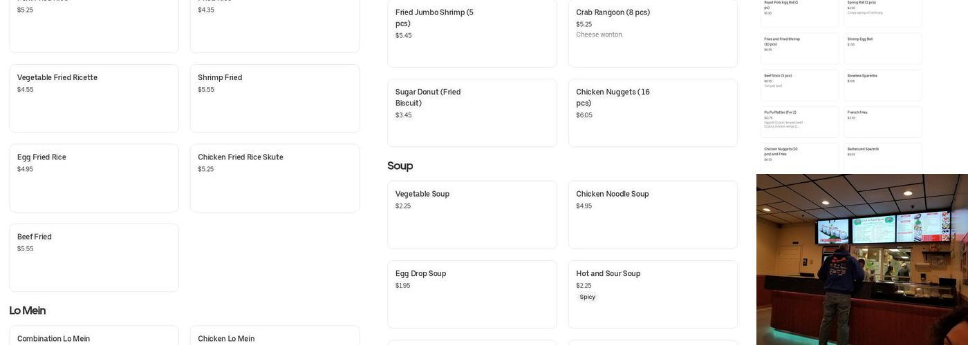Open Chicken Nuggets (16 pcs) card

click(x=652, y=112)
